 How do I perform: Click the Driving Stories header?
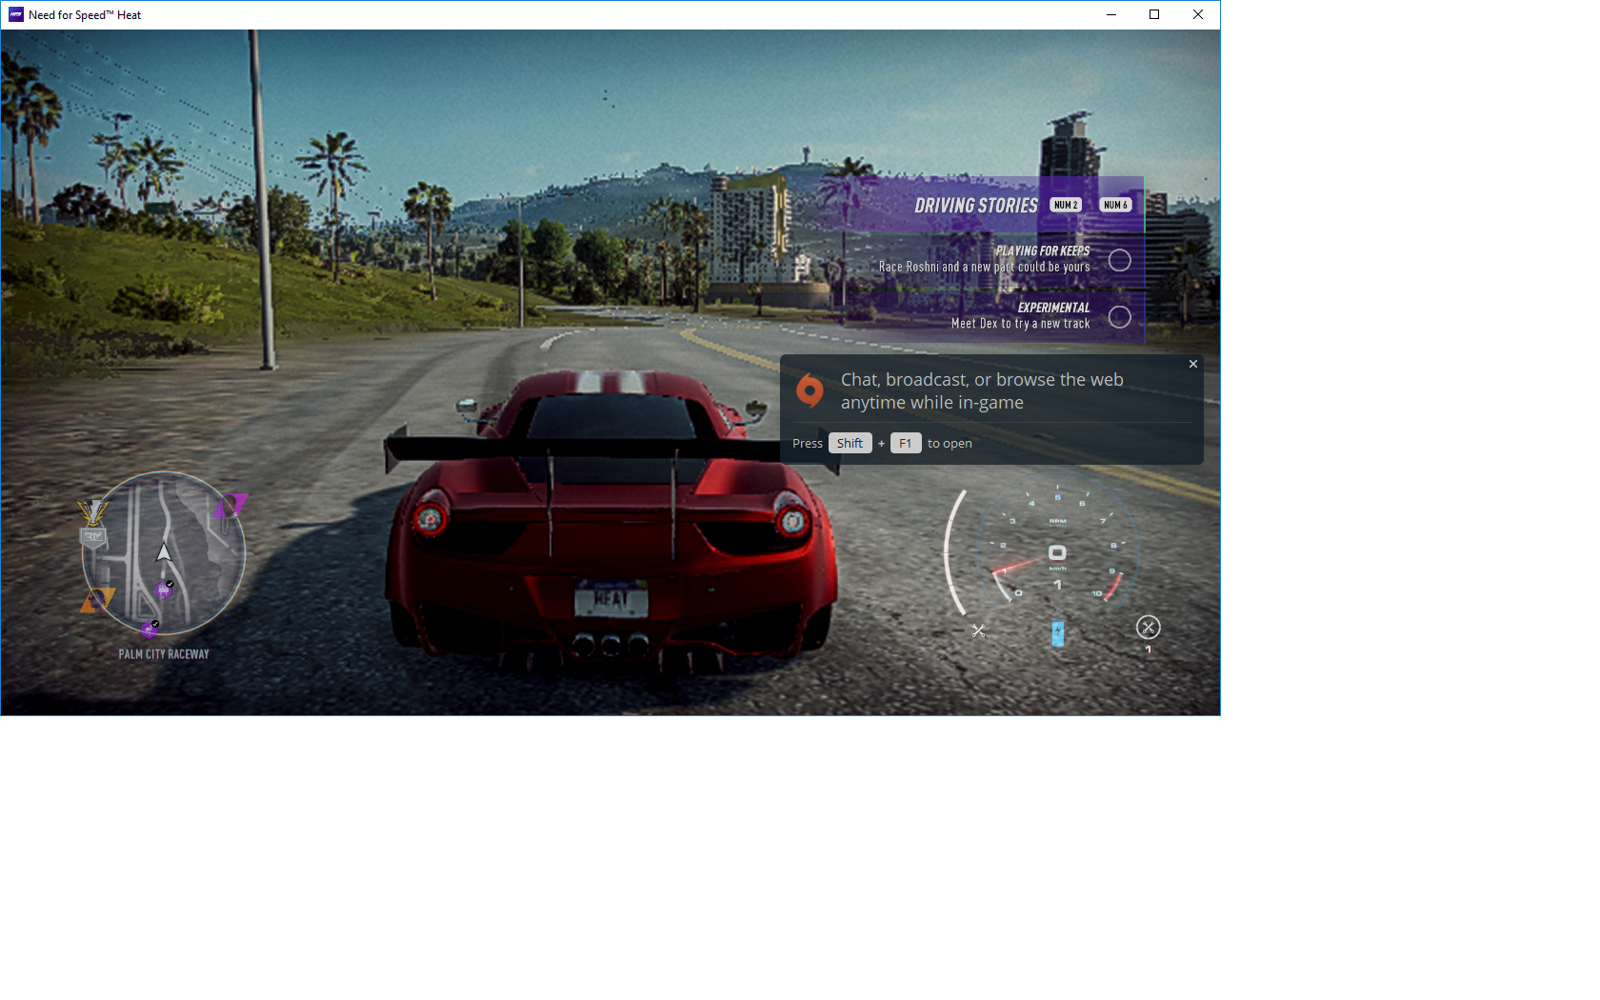[976, 206]
